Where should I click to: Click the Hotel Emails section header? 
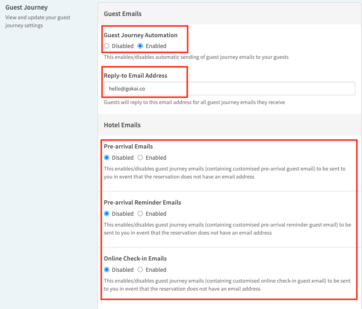pos(122,125)
